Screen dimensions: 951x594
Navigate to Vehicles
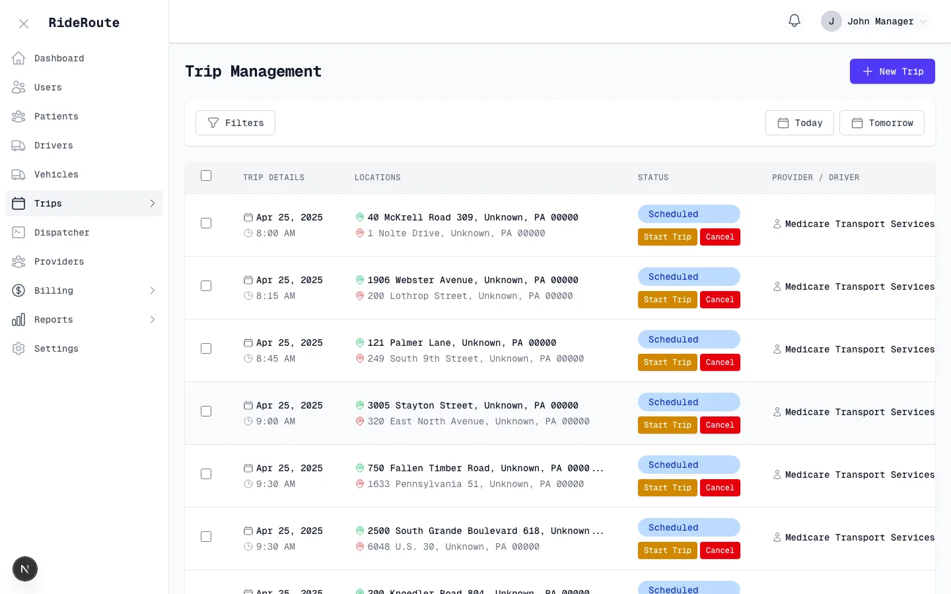click(84, 174)
